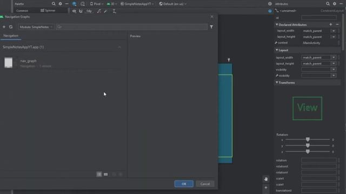Open declared layout_height dropdown arrow
The image size is (346, 194).
334,37
